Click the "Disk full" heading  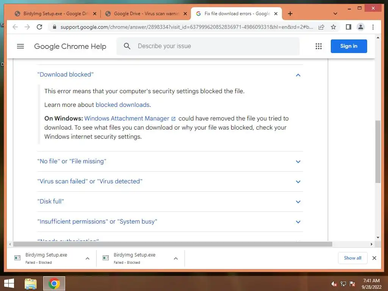50,202
